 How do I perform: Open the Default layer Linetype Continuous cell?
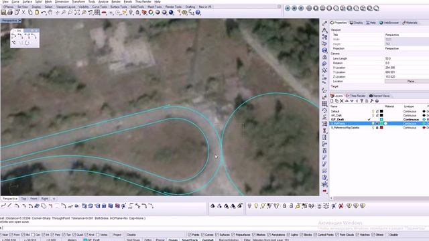point(410,112)
